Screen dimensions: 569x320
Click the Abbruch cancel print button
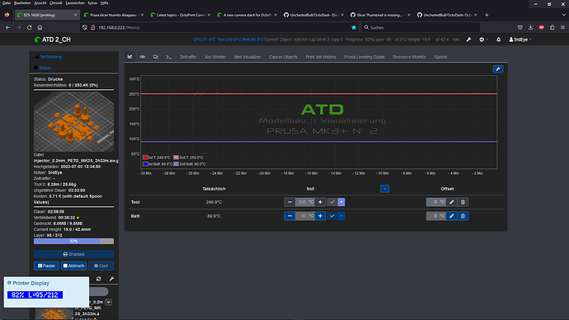(73, 266)
